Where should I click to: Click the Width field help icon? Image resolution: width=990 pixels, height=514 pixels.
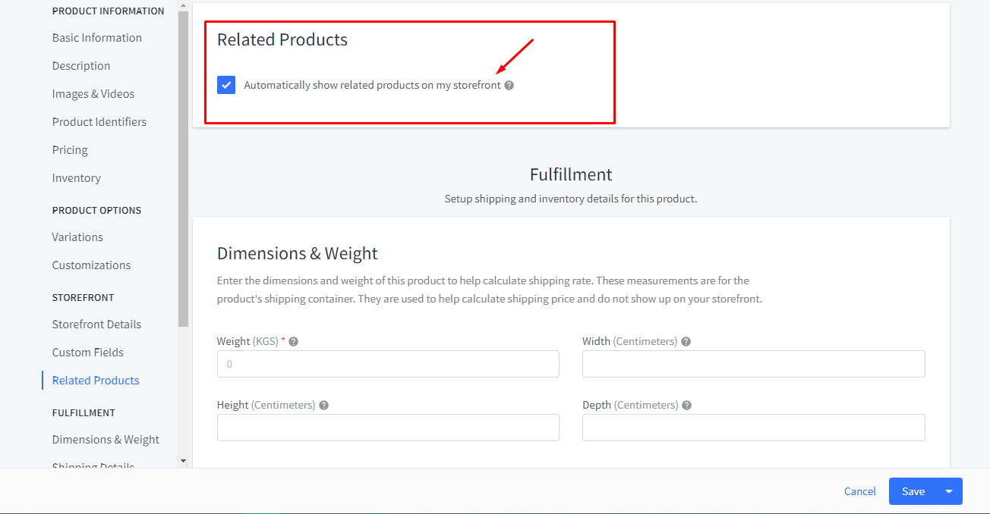click(x=686, y=342)
